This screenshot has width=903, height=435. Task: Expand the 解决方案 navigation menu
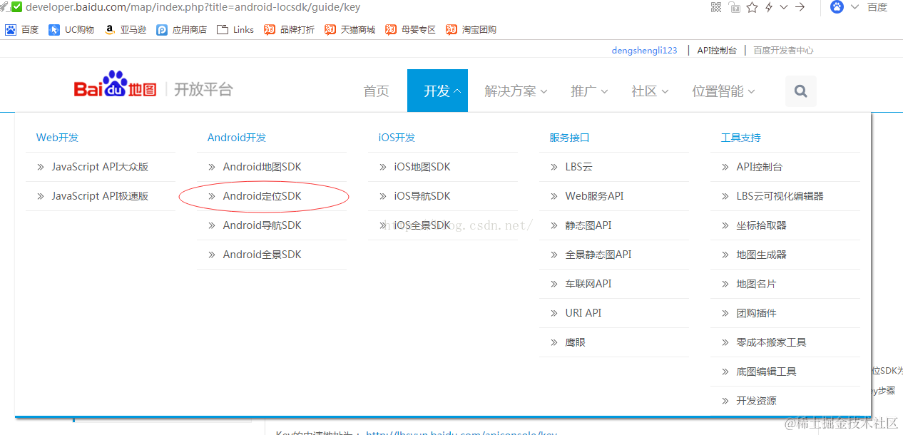(516, 91)
